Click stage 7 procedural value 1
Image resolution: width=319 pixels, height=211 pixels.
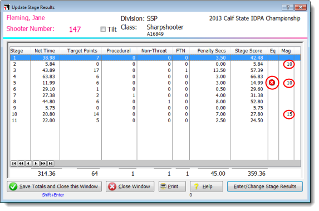(x=134, y=95)
